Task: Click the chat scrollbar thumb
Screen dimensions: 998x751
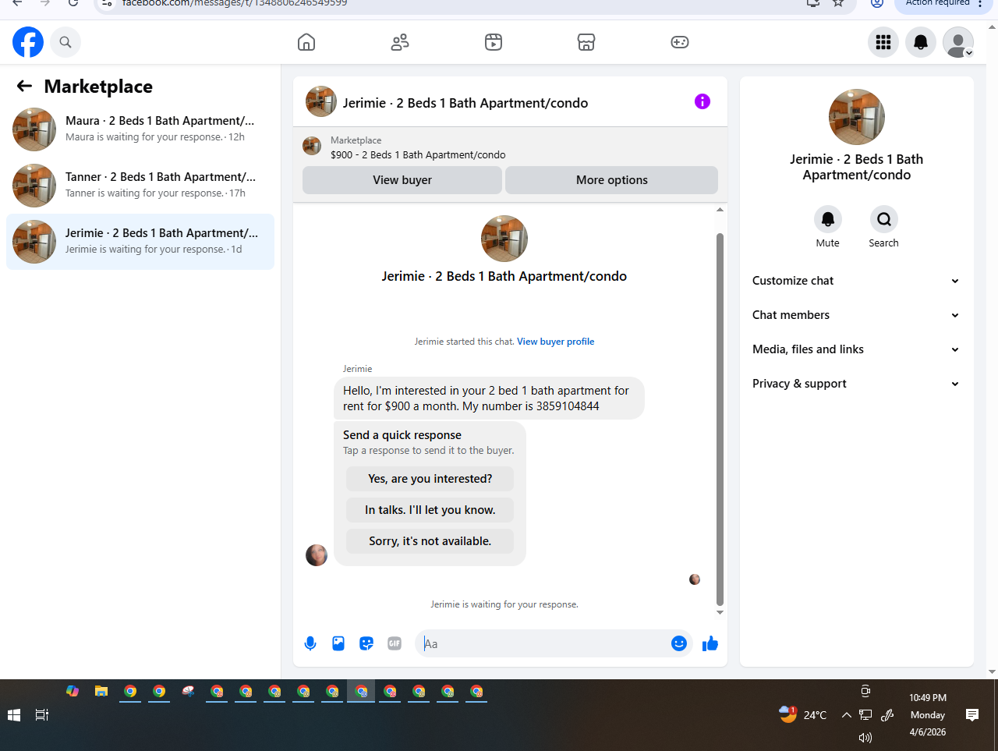Action: point(720,420)
